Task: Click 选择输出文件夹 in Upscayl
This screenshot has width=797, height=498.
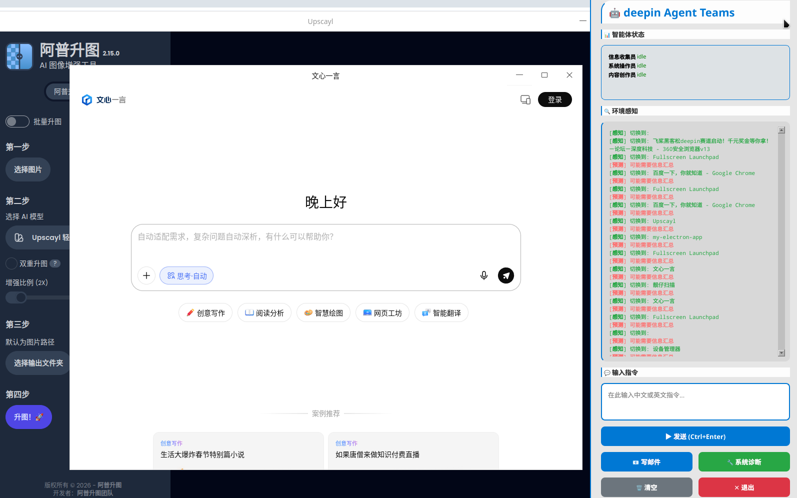Action: tap(38, 363)
